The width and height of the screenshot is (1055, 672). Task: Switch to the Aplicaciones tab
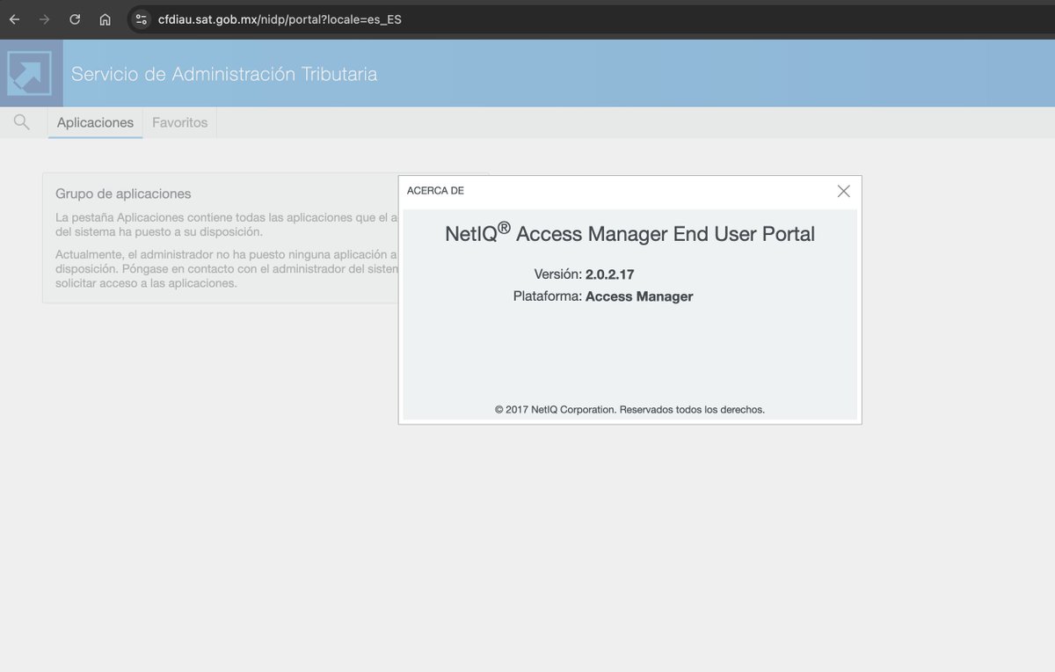pyautogui.click(x=95, y=122)
